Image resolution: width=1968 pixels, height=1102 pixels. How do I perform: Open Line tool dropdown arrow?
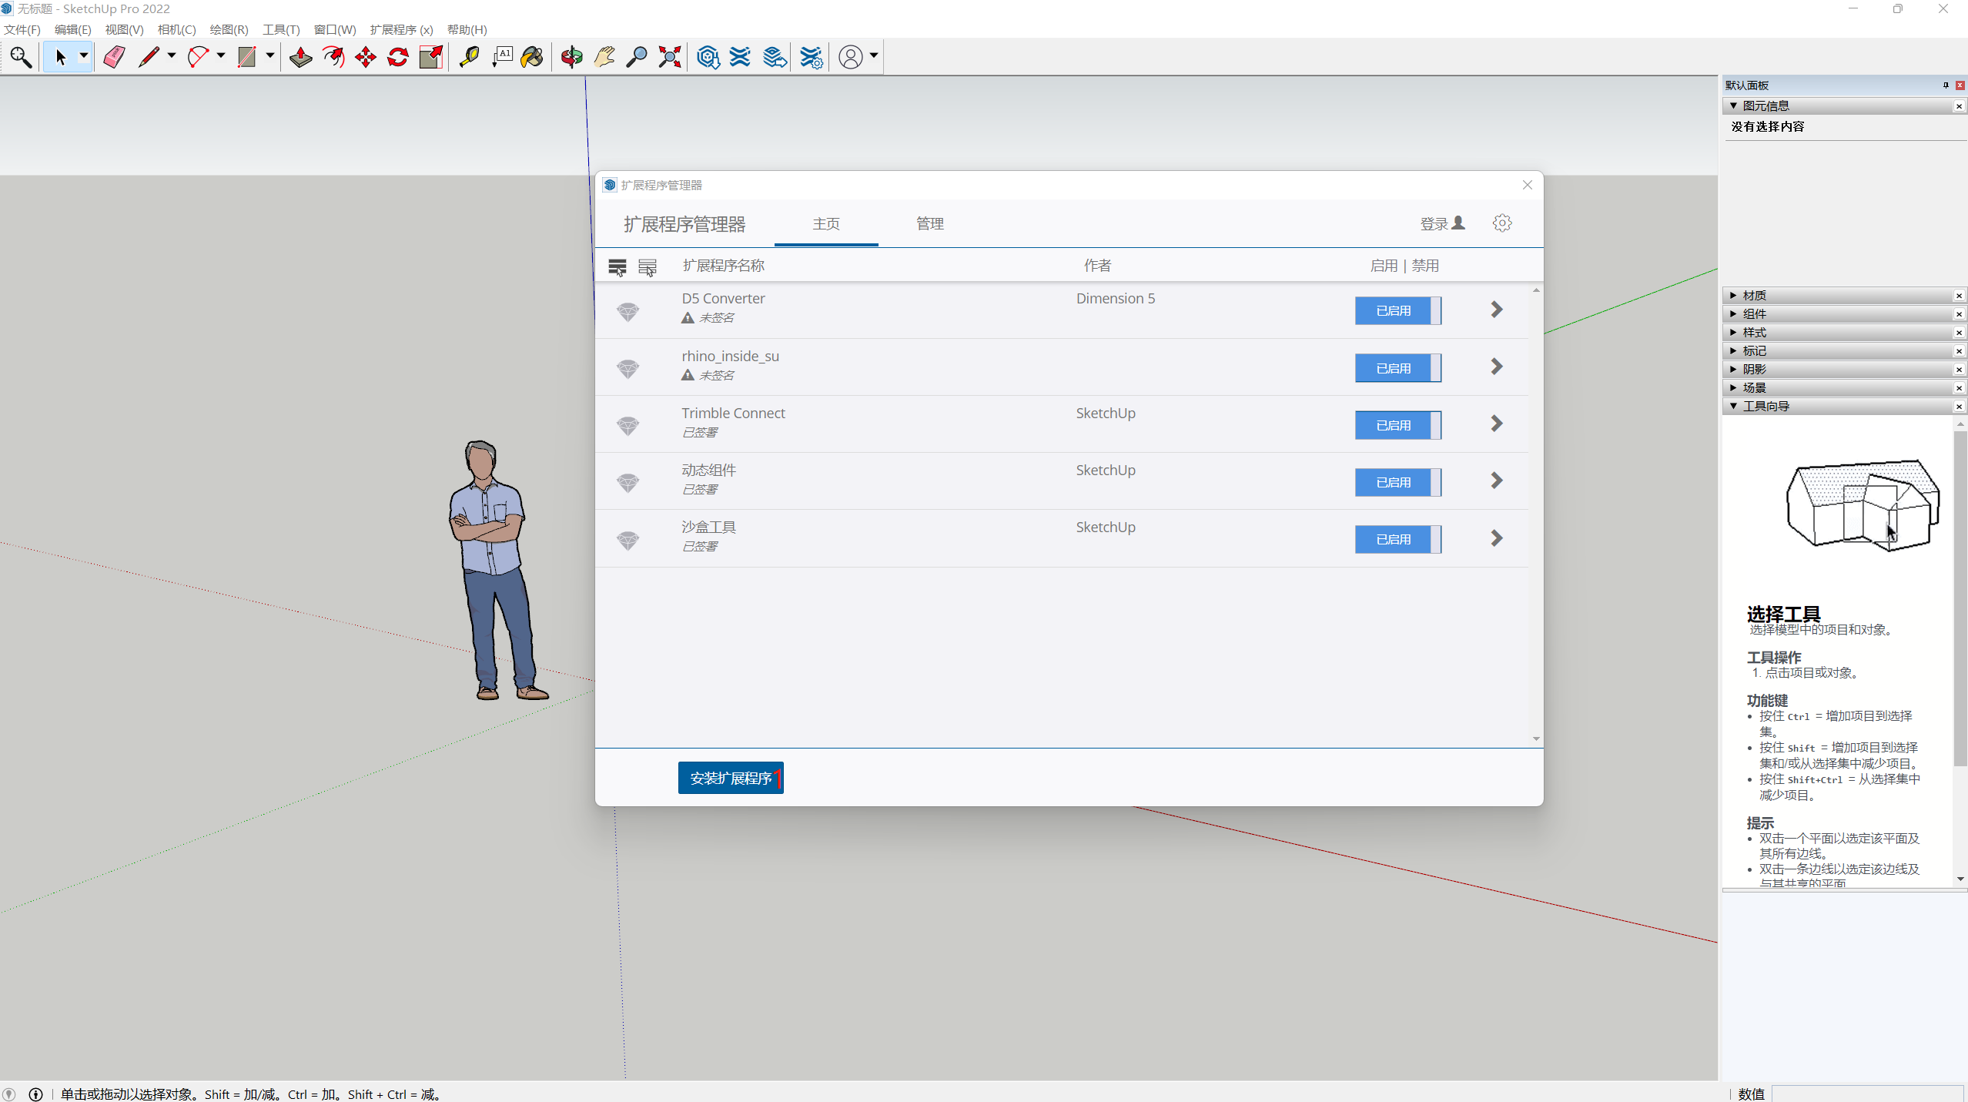(x=172, y=55)
